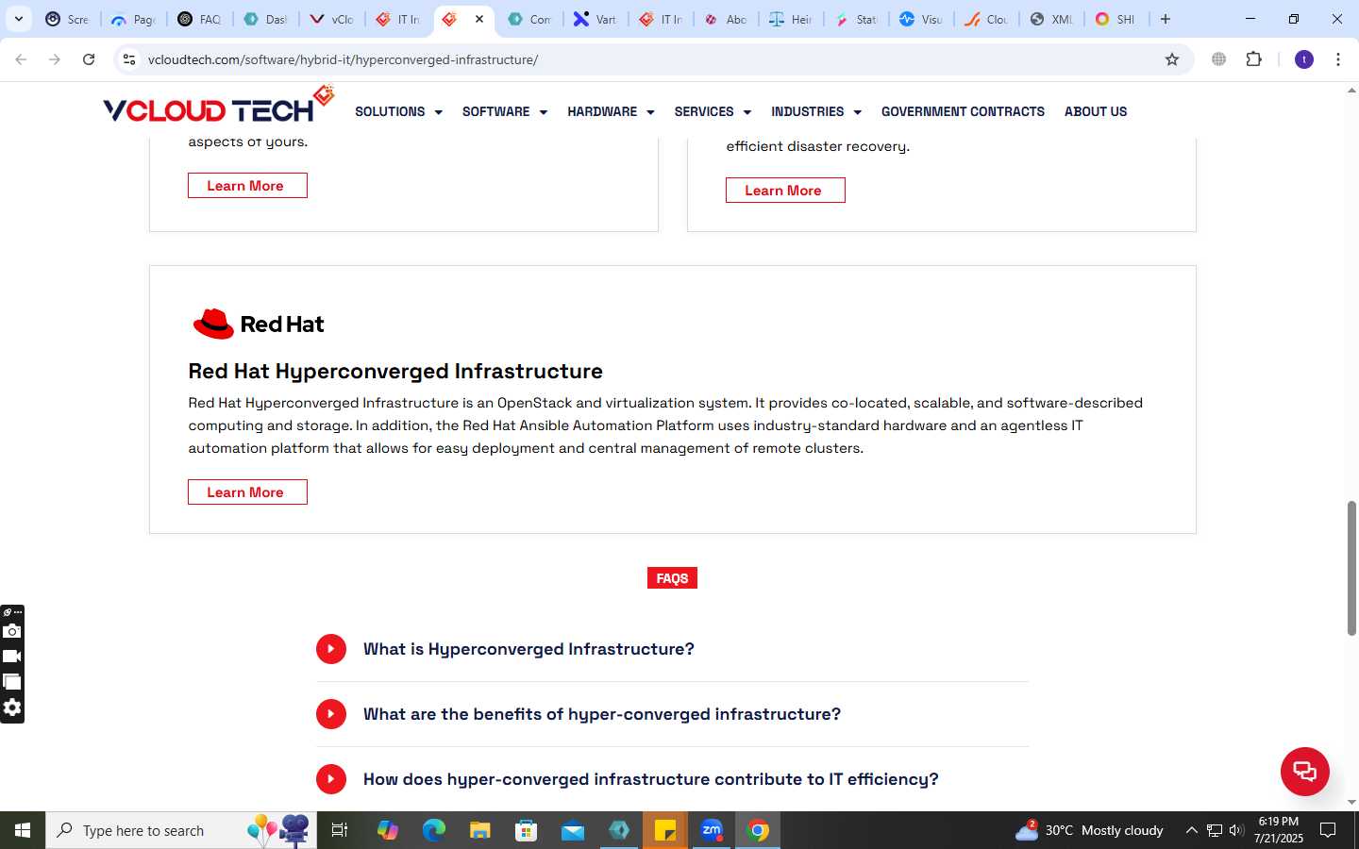Open File Explorer from the taskbar
The image size is (1359, 849).
480,830
